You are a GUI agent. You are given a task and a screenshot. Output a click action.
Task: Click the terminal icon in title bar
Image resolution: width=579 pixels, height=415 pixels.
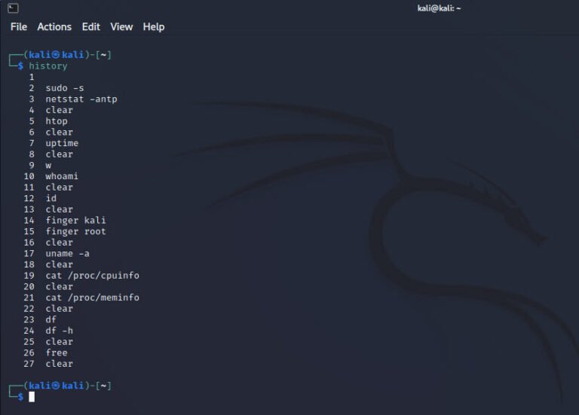(13, 8)
